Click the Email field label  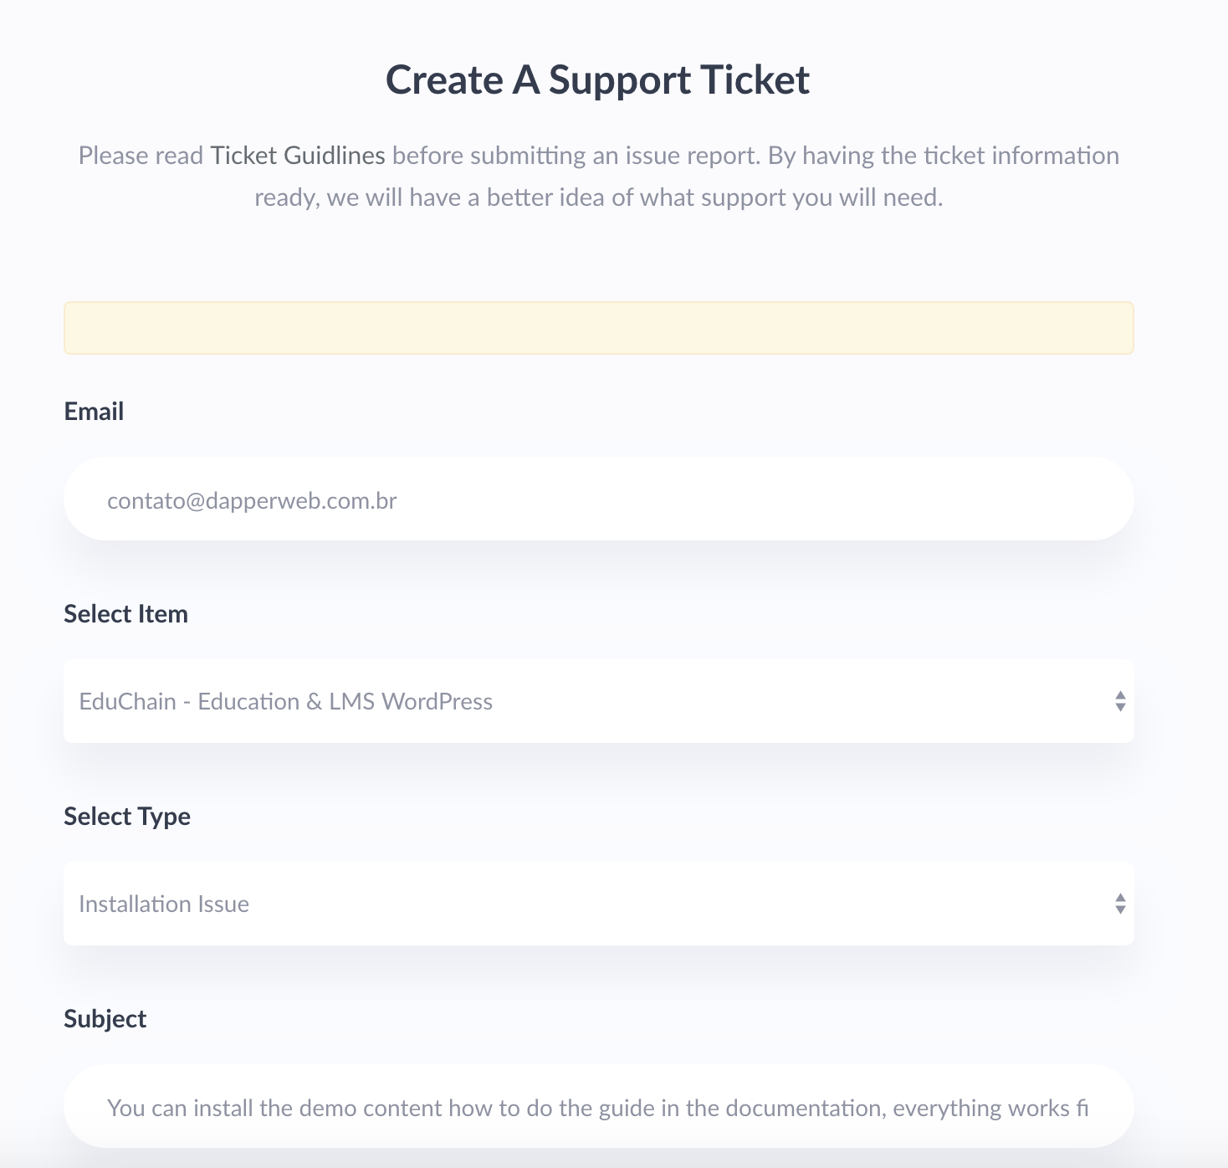[94, 412]
